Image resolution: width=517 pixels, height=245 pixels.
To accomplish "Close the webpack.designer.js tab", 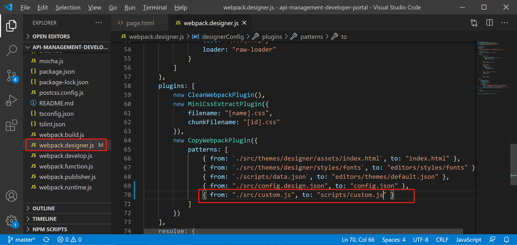I will 244,23.
